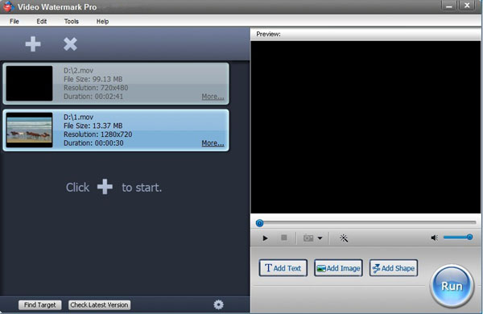483x314 pixels.
Task: Expand the snapshot dropdown arrow
Action: coord(320,238)
